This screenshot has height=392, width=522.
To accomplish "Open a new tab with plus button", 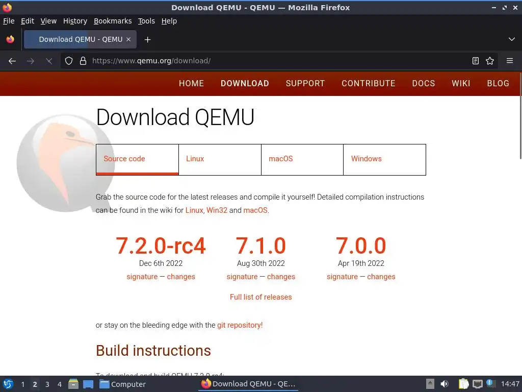I will tap(147, 40).
